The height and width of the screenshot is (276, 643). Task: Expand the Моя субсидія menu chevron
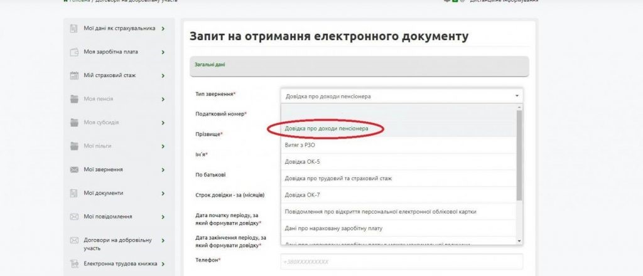pos(163,122)
